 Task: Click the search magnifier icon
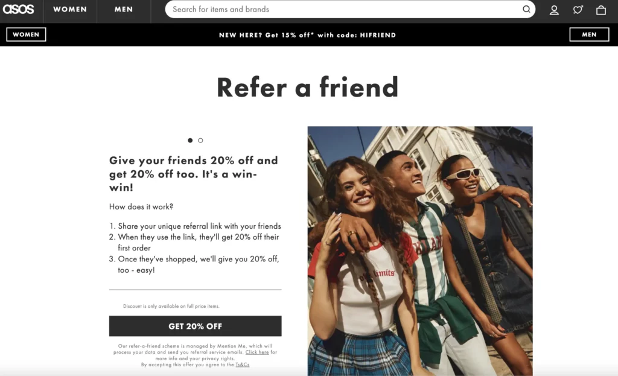pyautogui.click(x=526, y=9)
